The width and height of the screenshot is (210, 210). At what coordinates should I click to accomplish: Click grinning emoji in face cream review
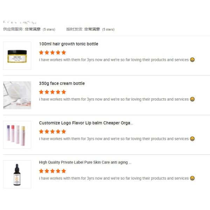[x=192, y=99]
